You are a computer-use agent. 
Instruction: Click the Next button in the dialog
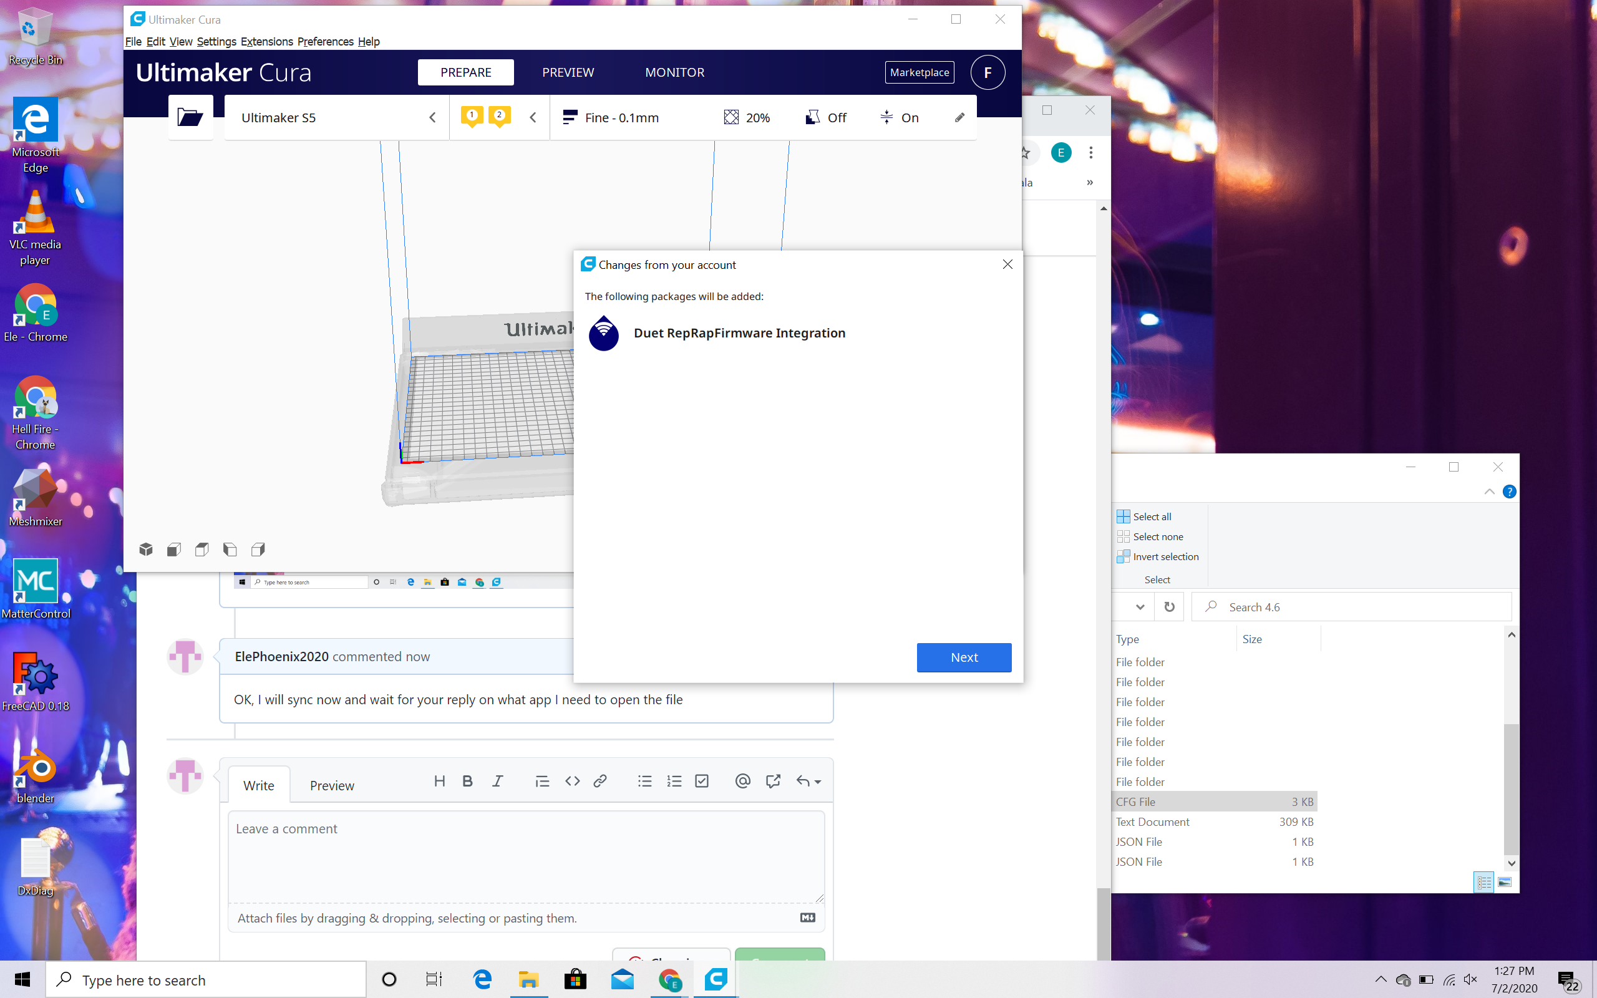(963, 657)
